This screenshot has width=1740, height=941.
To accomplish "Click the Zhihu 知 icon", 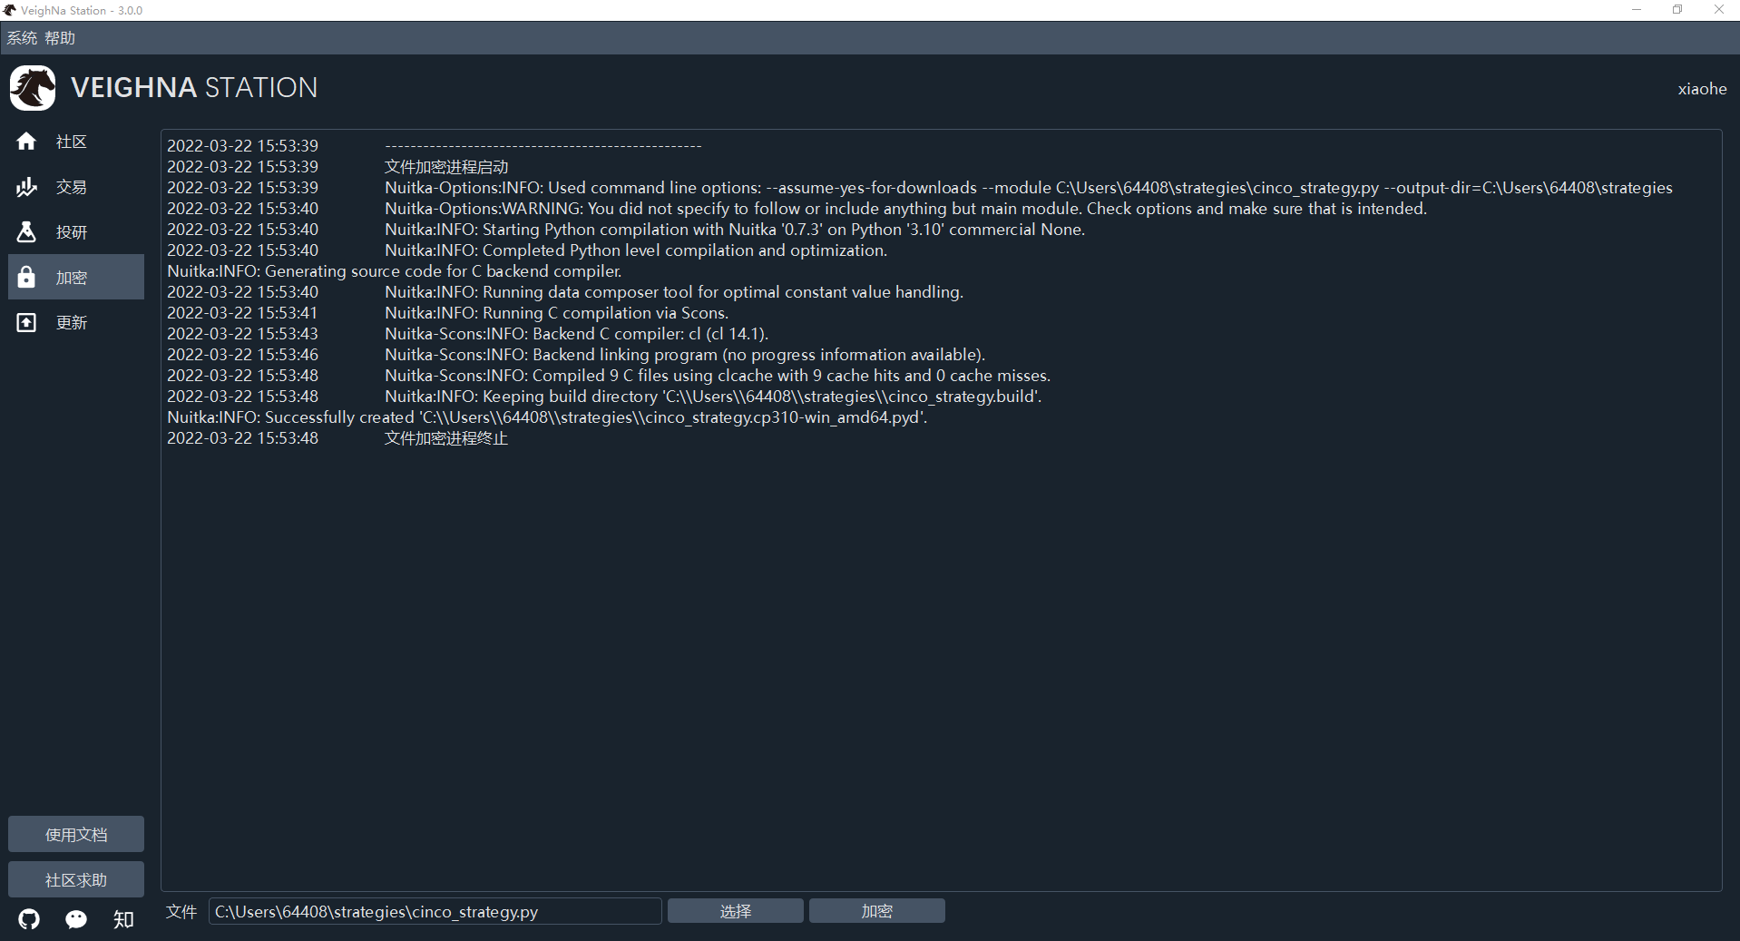I will (x=123, y=919).
